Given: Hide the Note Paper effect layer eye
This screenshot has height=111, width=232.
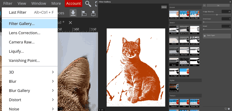Looking at the screenshot, I should coord(205,36).
